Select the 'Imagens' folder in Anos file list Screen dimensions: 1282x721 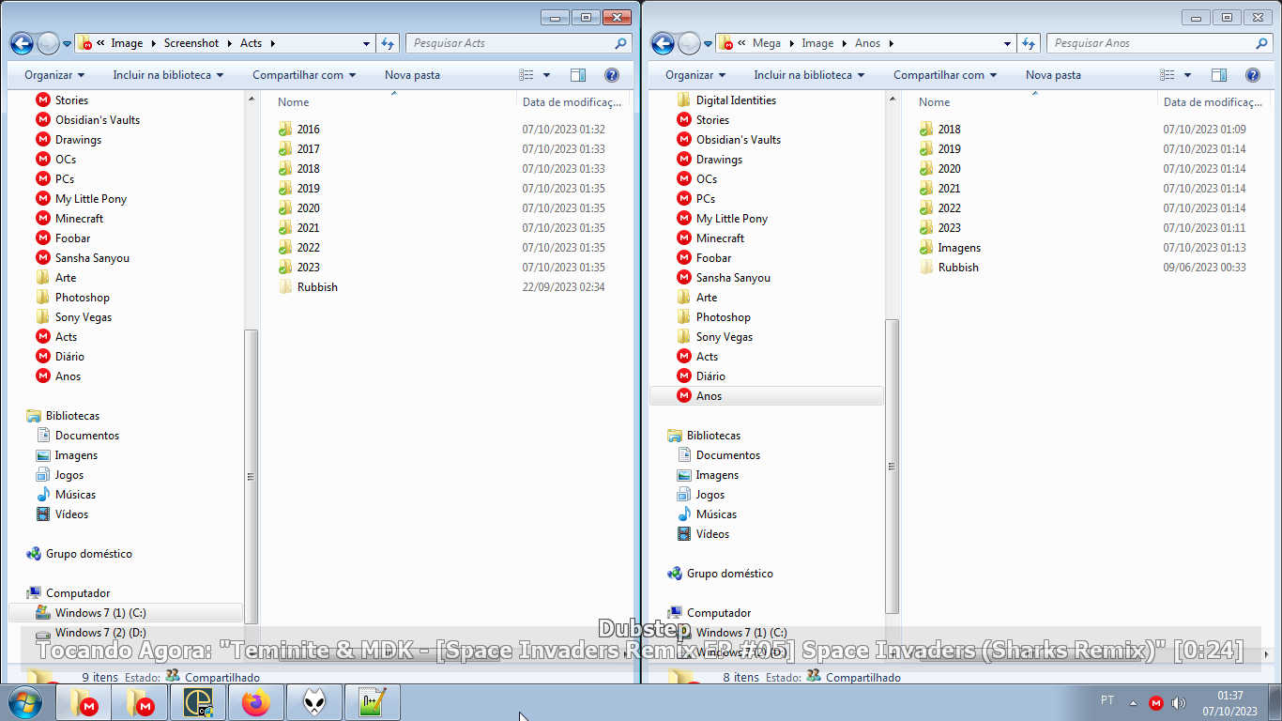pyautogui.click(x=959, y=248)
